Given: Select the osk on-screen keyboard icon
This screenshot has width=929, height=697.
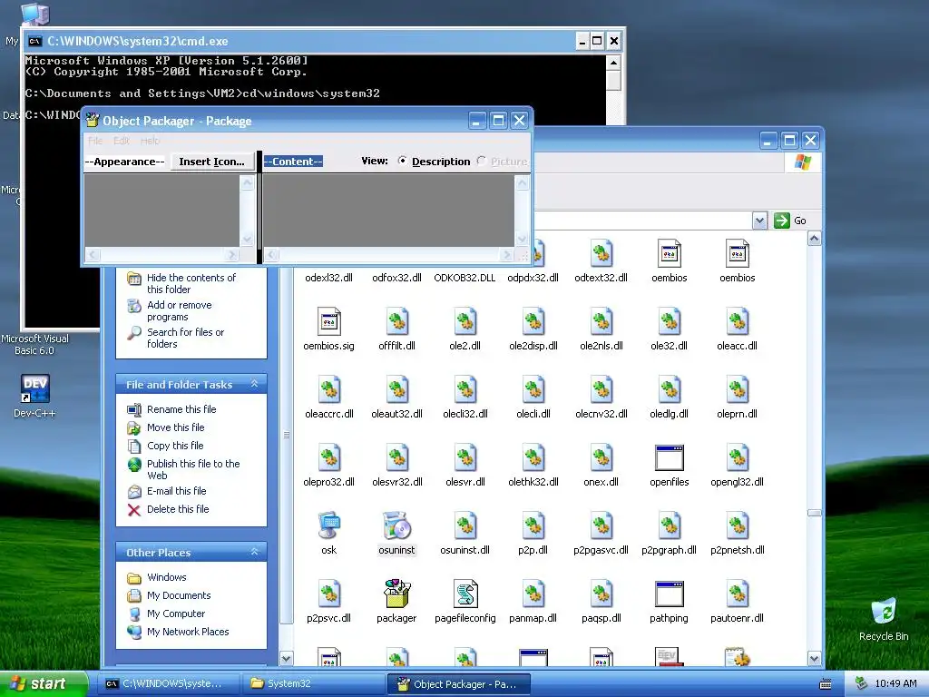Looking at the screenshot, I should point(328,525).
